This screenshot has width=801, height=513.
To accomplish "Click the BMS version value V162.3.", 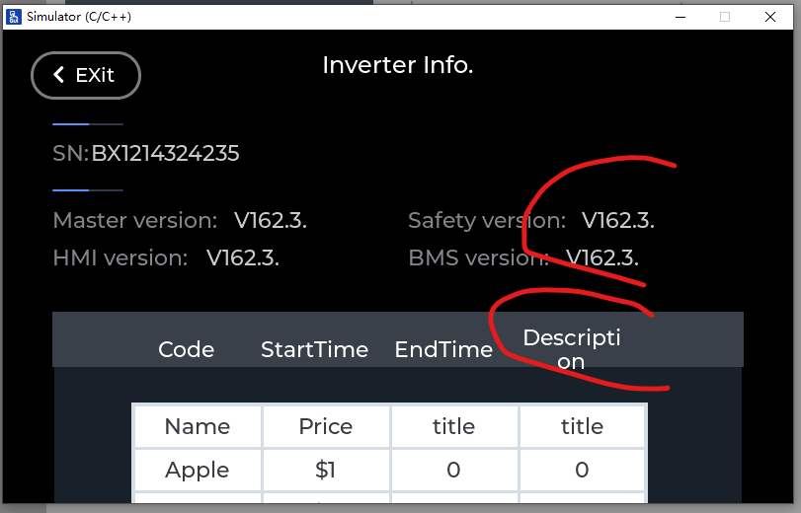I will point(602,257).
